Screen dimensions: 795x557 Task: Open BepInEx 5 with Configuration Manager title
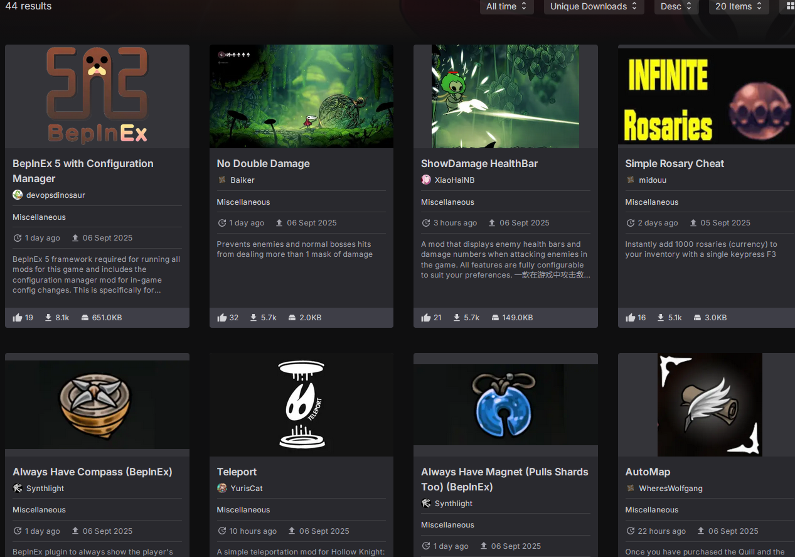pos(83,171)
